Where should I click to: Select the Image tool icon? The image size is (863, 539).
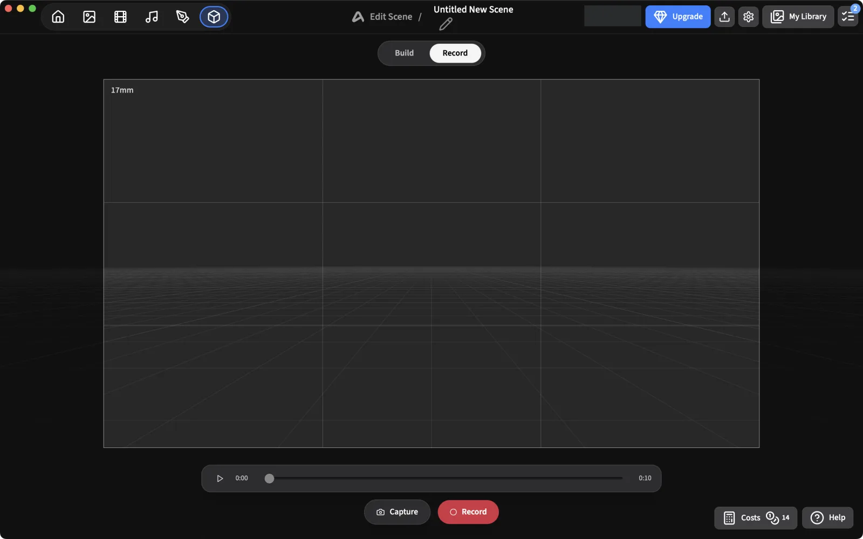click(90, 17)
